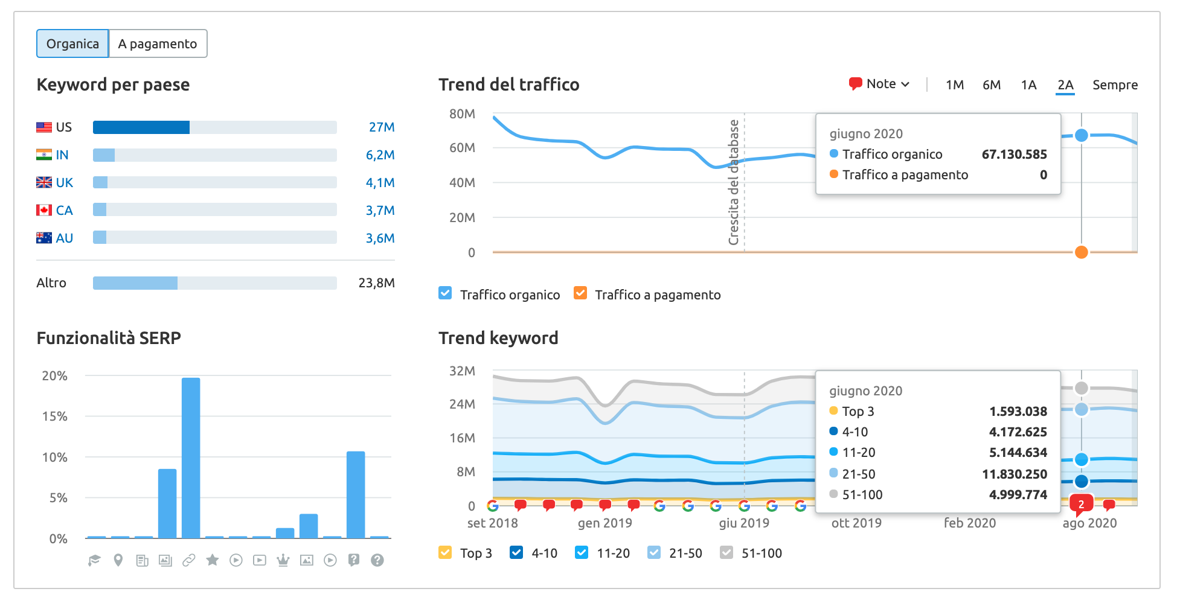Click the stacked images pack icon
The image size is (1180, 606).
point(165,561)
